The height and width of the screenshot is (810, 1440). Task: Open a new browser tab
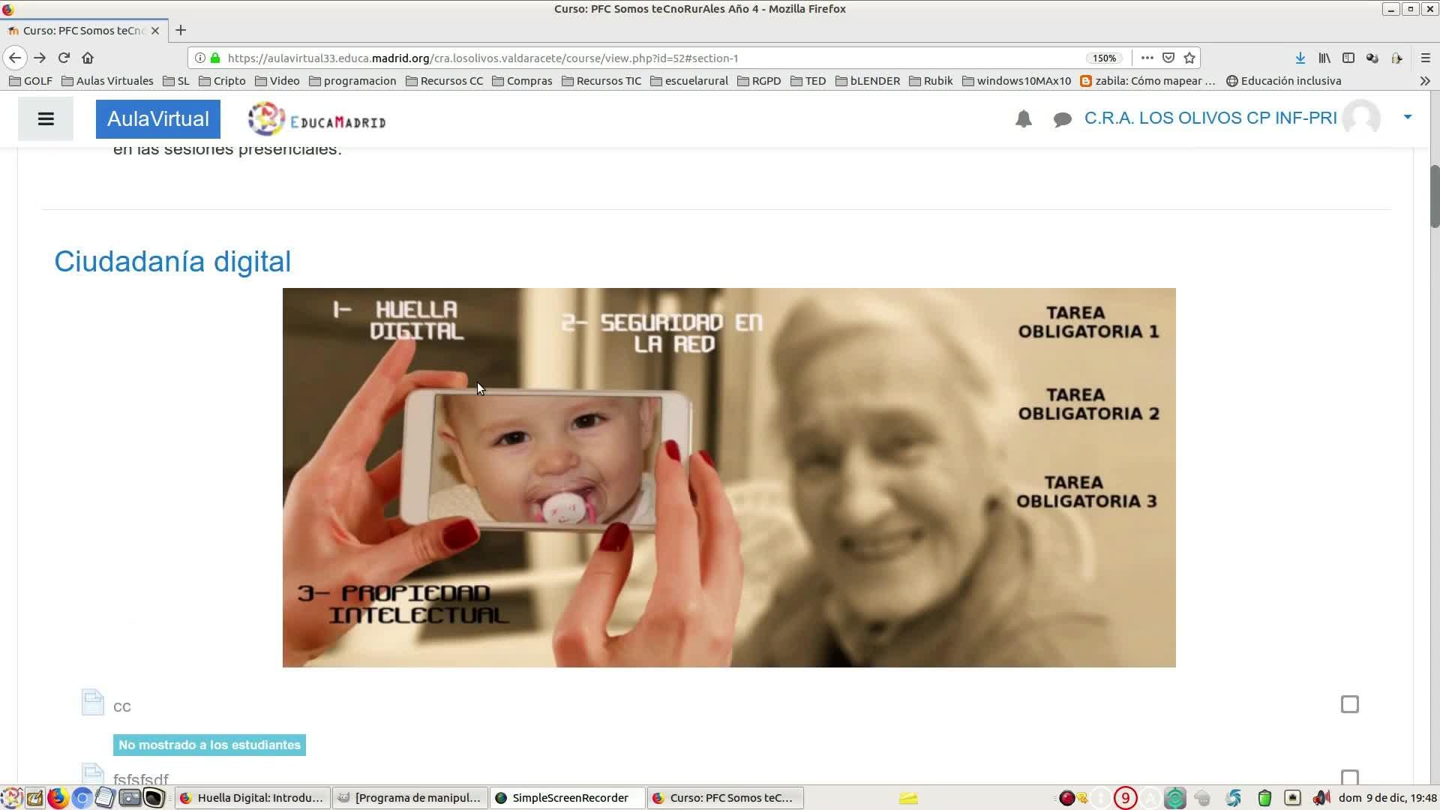181,31
